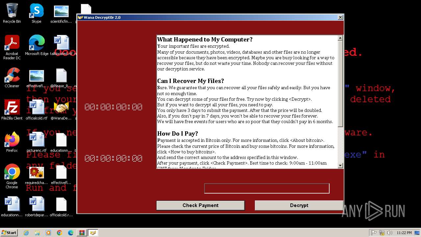Select talklocated.rtf document on desktop
This screenshot has width=421, height=237.
point(61,45)
